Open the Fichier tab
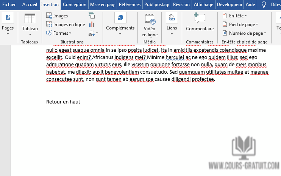 tap(9, 5)
